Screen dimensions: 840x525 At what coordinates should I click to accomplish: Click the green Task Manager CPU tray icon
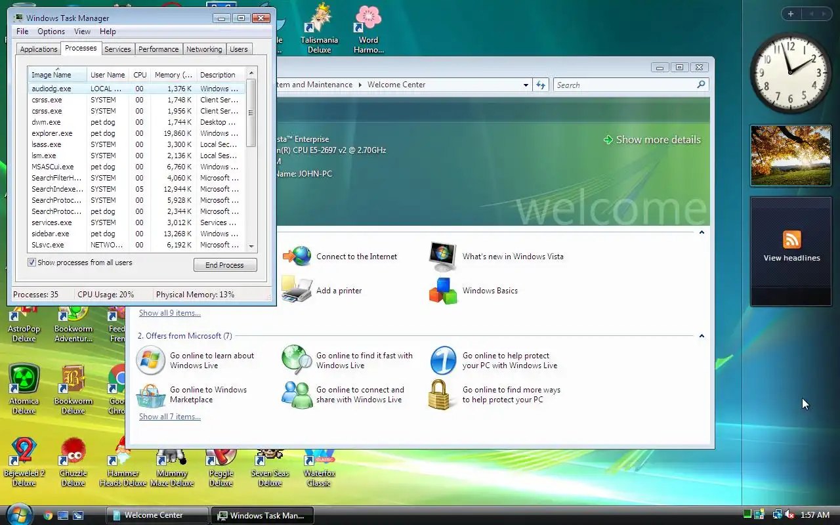(x=747, y=514)
